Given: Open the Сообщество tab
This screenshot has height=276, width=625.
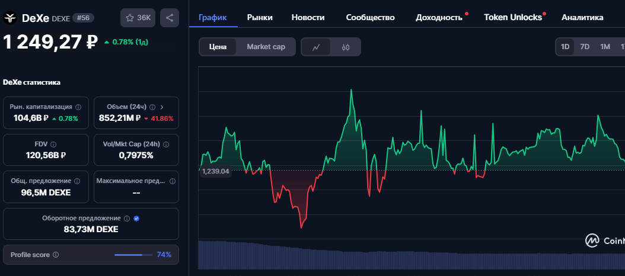Looking at the screenshot, I should 370,18.
